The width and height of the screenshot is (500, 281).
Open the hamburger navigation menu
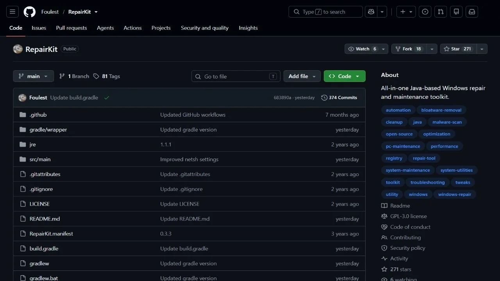(12, 12)
